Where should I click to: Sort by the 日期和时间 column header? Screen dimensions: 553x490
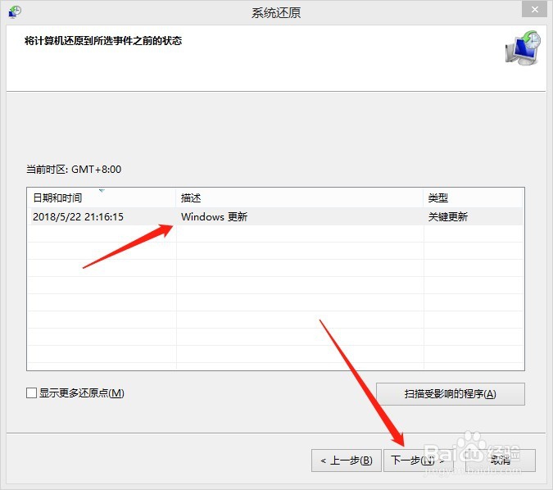click(x=102, y=197)
